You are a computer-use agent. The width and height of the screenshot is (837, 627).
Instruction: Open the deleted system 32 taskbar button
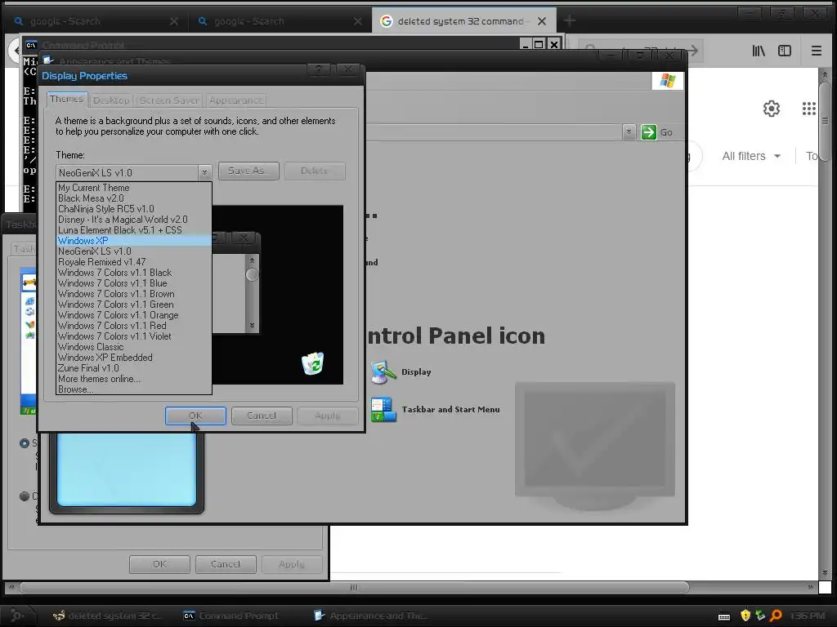click(x=107, y=616)
